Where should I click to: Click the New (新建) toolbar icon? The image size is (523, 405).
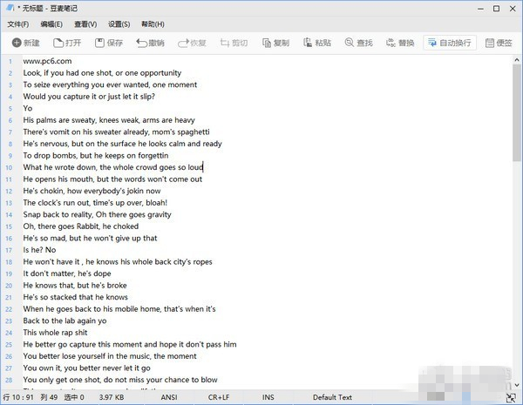coord(17,43)
